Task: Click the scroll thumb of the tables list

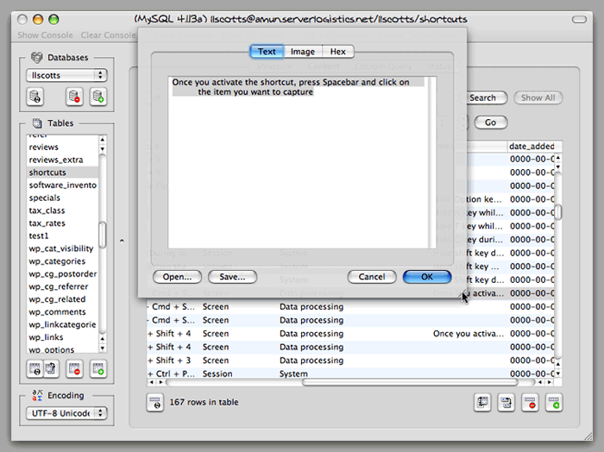Action: click(x=103, y=235)
